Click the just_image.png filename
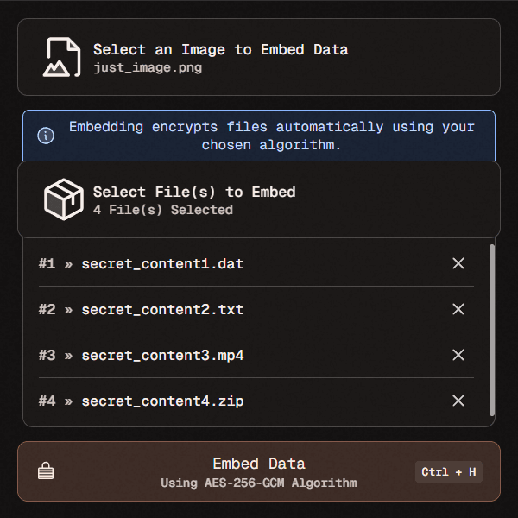The height and width of the screenshot is (518, 518). (148, 67)
